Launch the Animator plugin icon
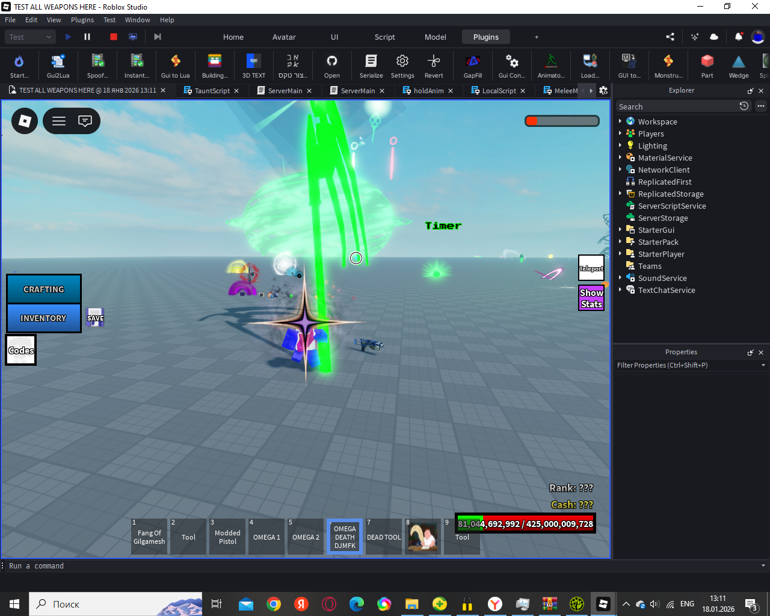Image resolution: width=770 pixels, height=616 pixels. [551, 66]
